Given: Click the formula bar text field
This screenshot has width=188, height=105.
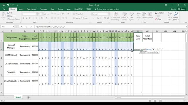Looking at the screenshot, I should (x=110, y=27).
